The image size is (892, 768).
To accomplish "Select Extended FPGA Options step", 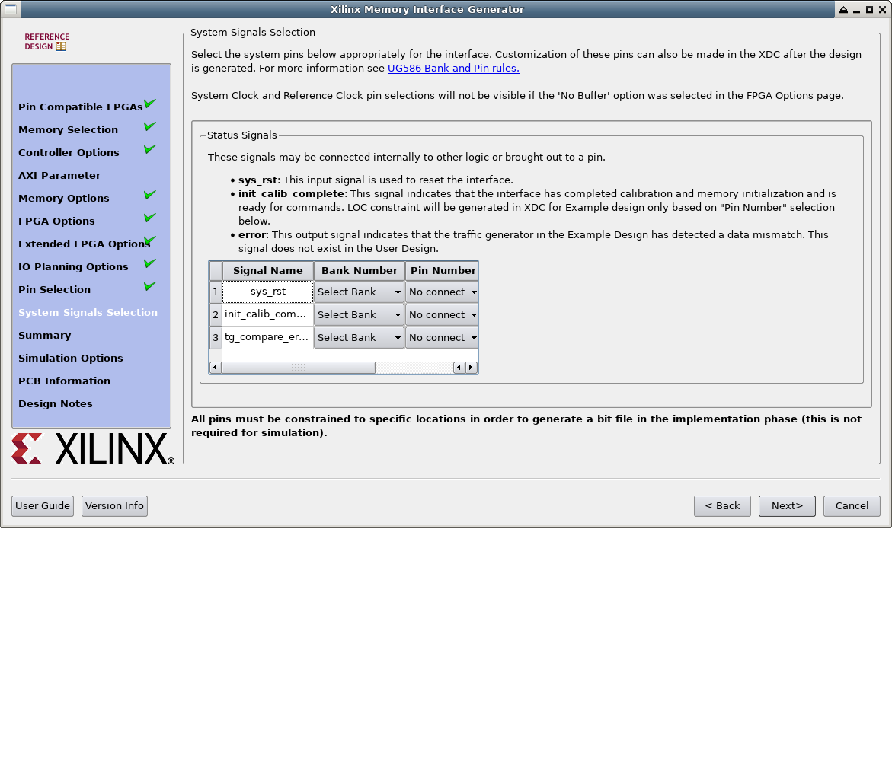I will [x=85, y=244].
